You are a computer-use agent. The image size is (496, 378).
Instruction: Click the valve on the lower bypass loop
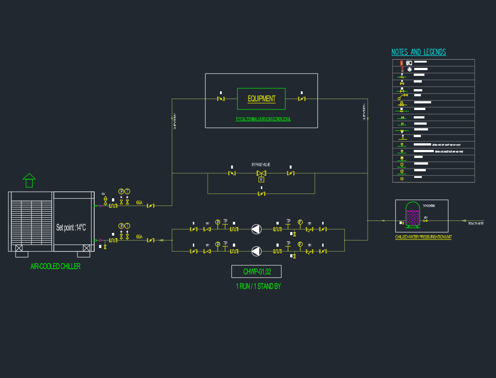(x=261, y=194)
